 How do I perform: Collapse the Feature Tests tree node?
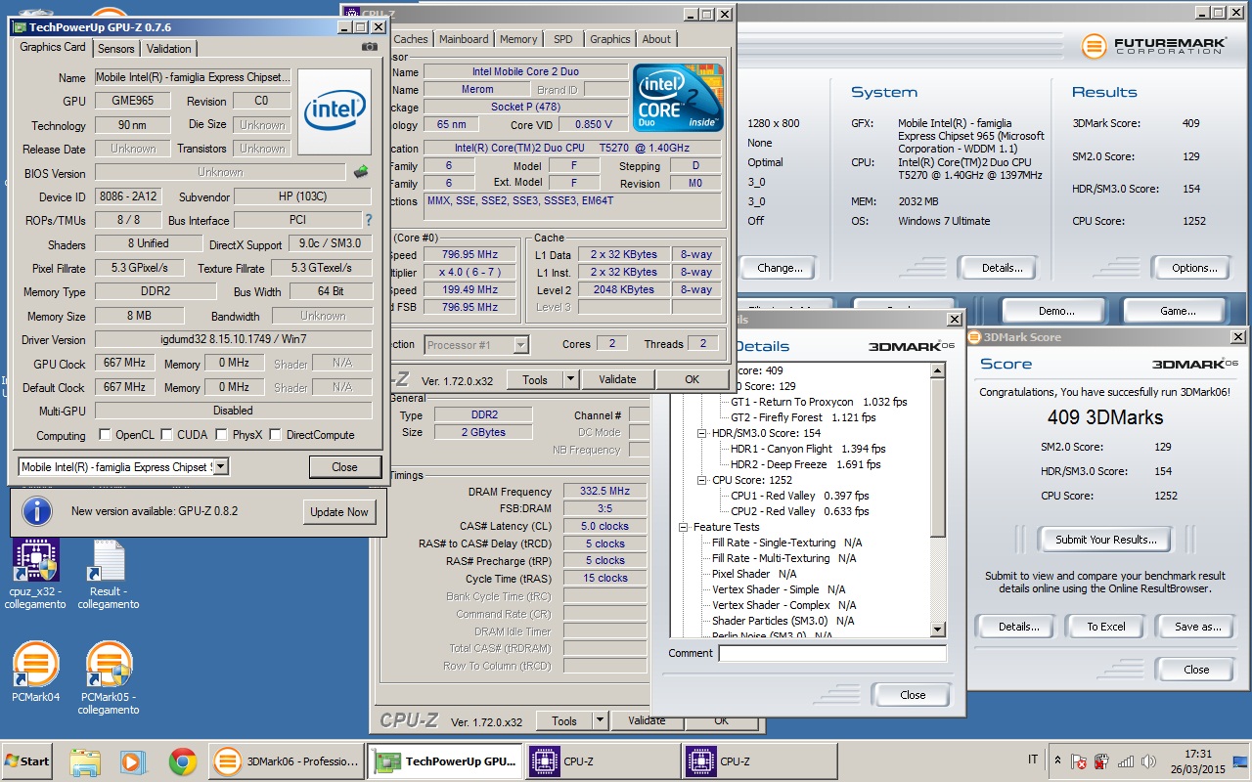[x=683, y=527]
